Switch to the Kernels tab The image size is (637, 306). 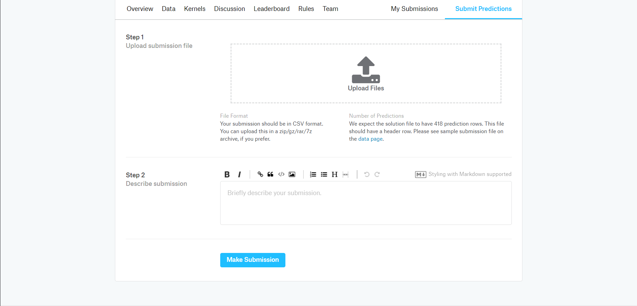pyautogui.click(x=195, y=9)
